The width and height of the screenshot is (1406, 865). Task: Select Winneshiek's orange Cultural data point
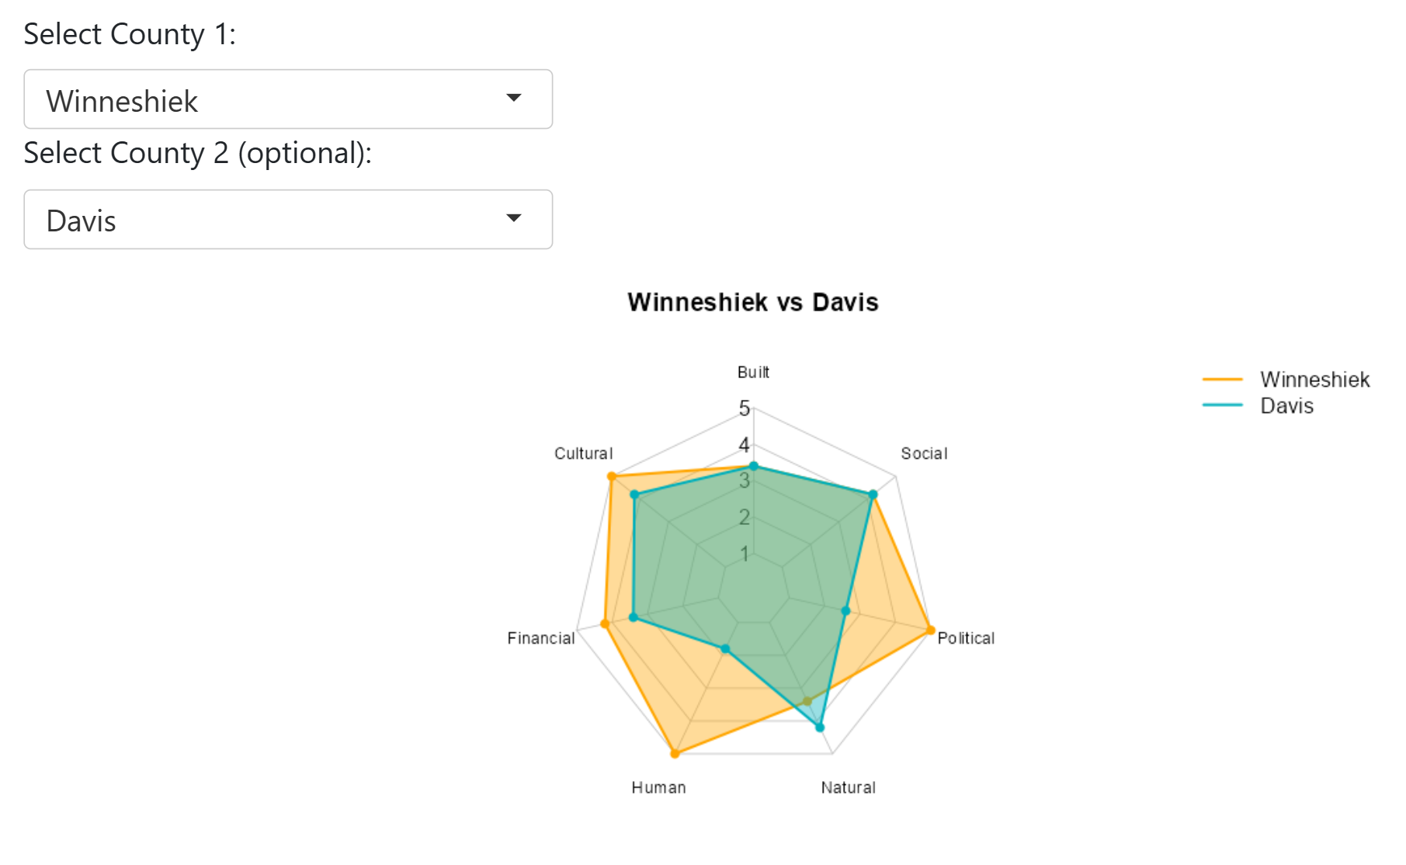click(612, 476)
